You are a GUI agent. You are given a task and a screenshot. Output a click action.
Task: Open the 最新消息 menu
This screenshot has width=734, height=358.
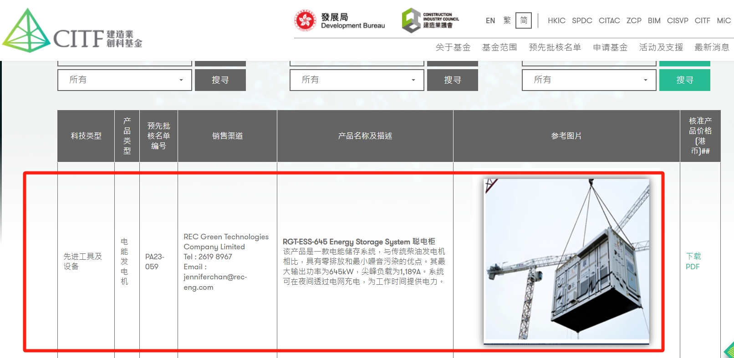[x=712, y=47]
